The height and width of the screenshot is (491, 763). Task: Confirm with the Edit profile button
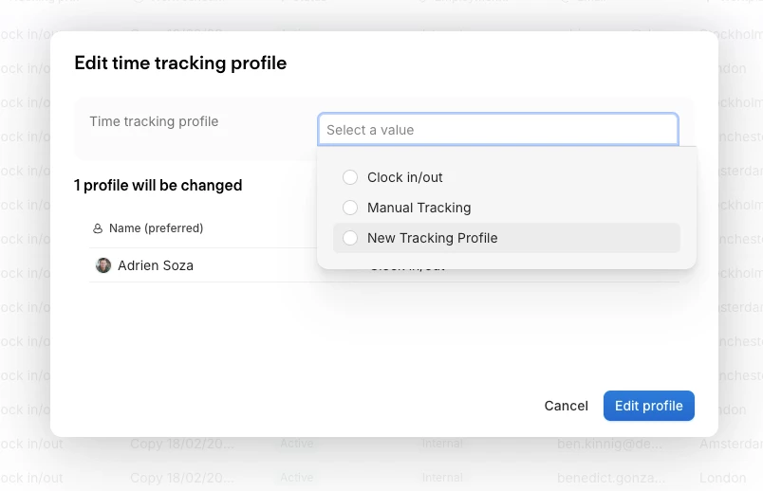[x=648, y=406]
